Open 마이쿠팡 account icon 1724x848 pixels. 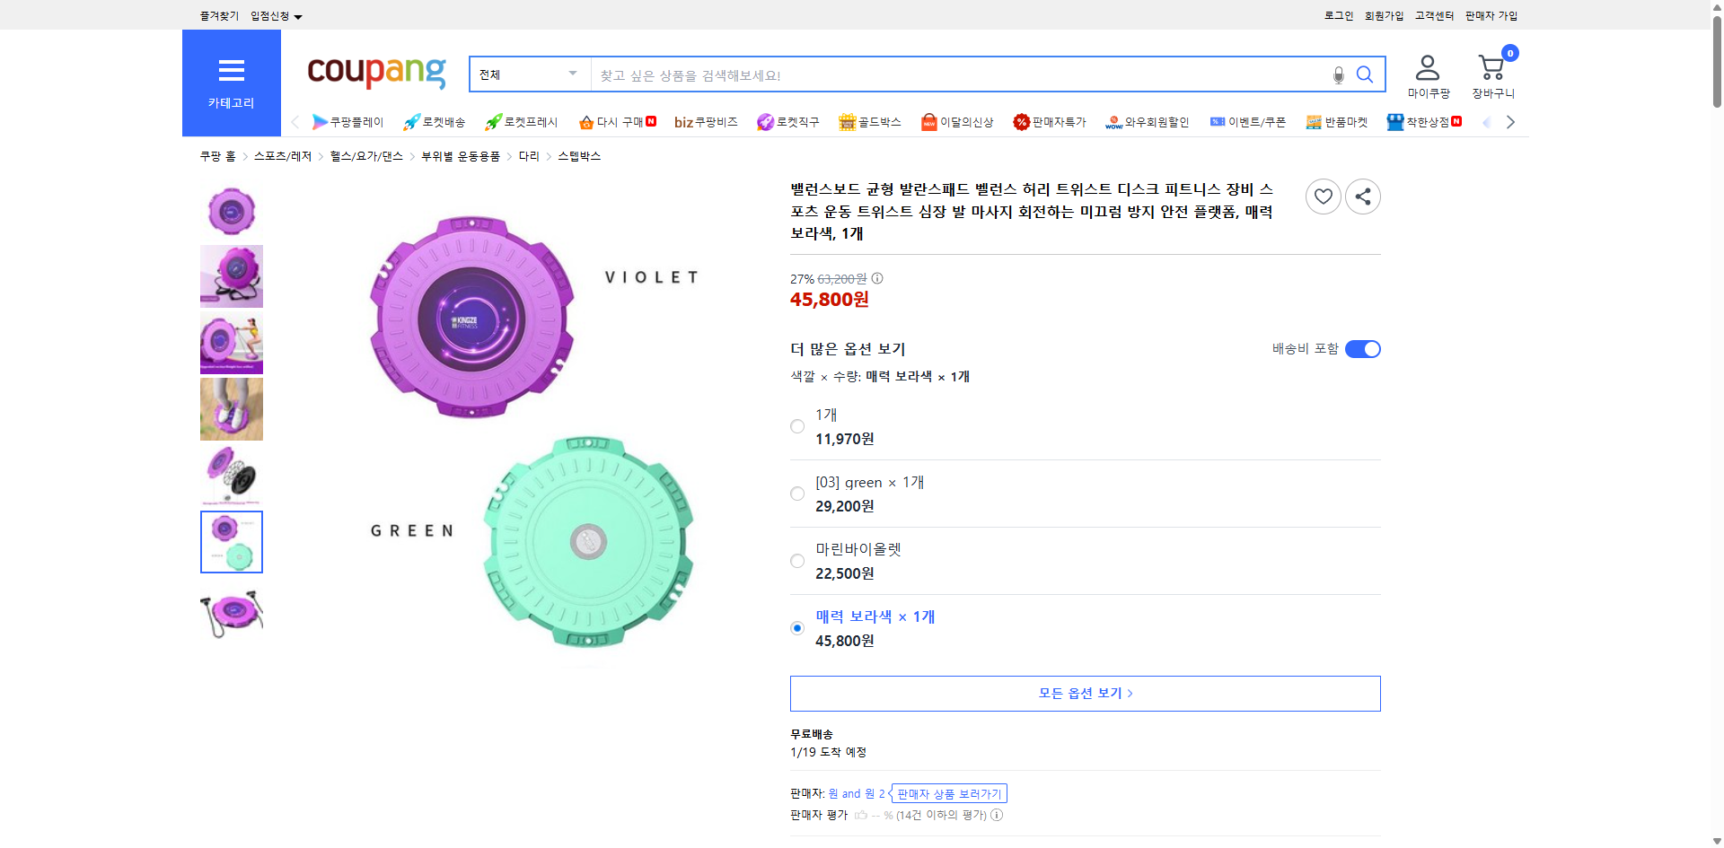[x=1426, y=67]
